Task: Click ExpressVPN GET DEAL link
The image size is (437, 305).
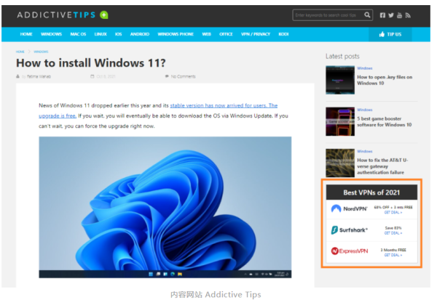Action: [x=393, y=255]
